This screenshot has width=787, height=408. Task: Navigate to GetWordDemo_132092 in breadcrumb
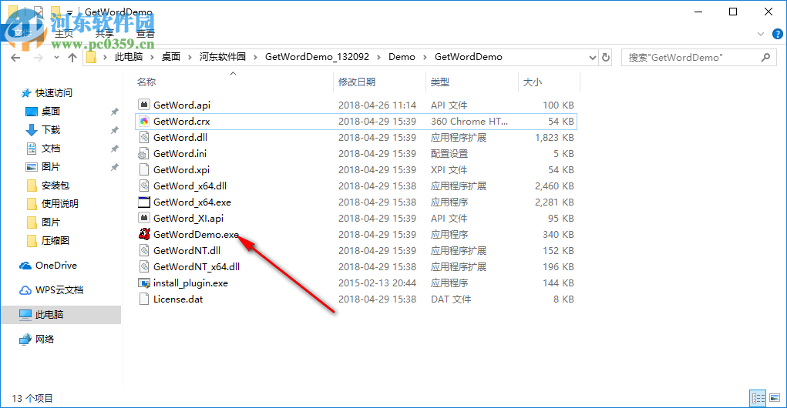pos(318,57)
